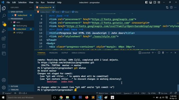Click Watch Sass in status bar

pyautogui.click(x=102, y=93)
